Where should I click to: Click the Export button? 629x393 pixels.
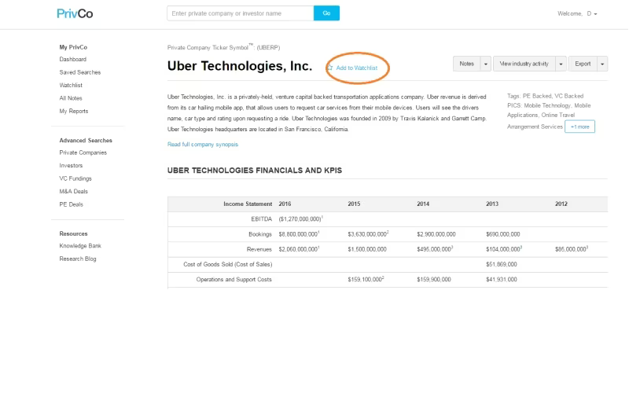pyautogui.click(x=583, y=64)
